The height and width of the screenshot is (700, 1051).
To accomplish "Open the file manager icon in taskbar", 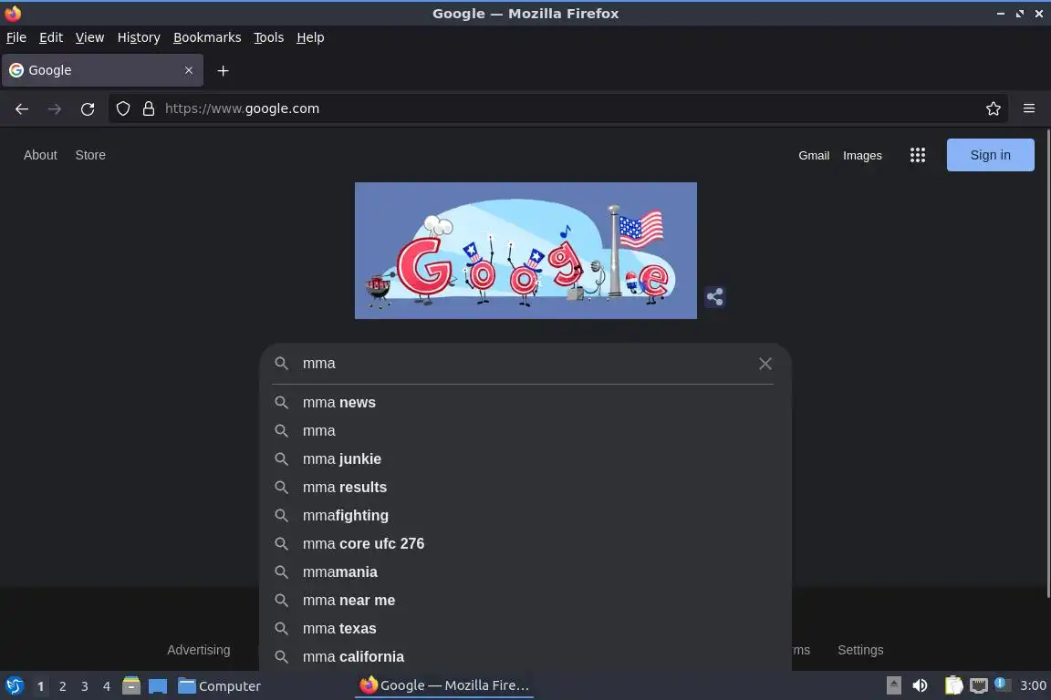I will [131, 685].
